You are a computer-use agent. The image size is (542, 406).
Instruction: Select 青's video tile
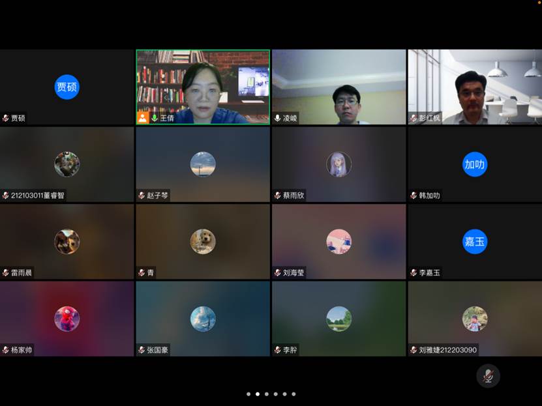tap(203, 241)
